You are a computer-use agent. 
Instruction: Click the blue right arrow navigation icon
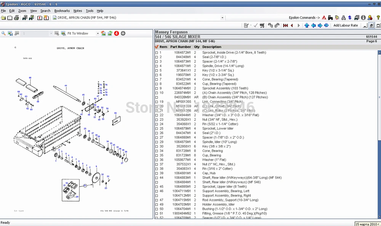320,25
